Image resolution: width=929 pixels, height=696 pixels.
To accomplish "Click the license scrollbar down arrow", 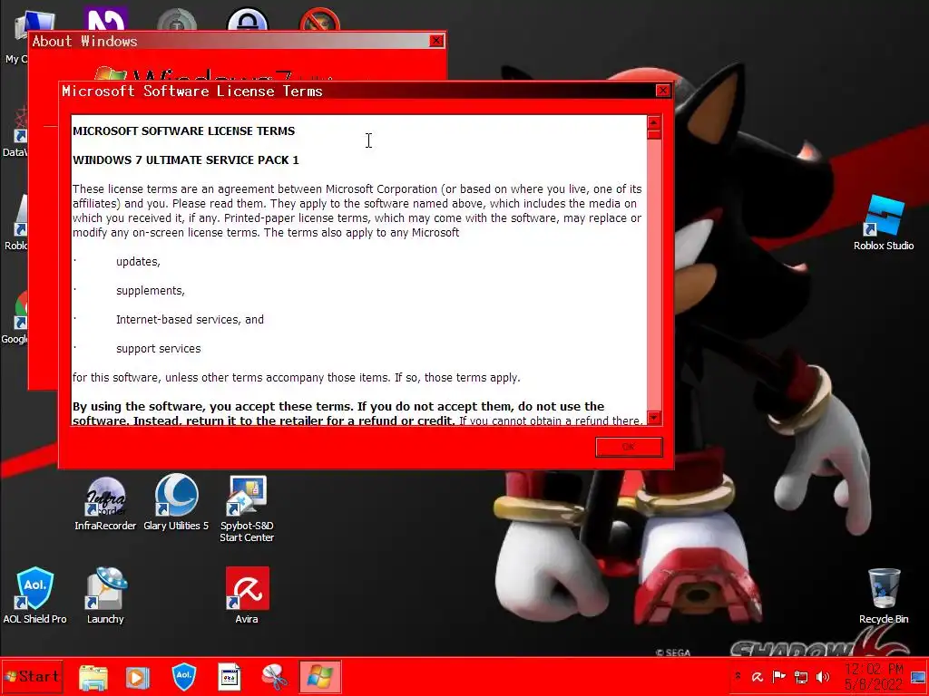I will (654, 418).
